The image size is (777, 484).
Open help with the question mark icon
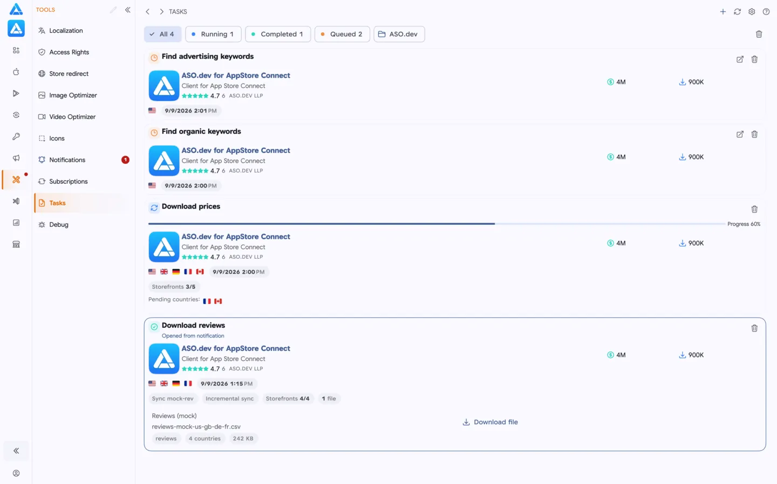[x=766, y=11]
